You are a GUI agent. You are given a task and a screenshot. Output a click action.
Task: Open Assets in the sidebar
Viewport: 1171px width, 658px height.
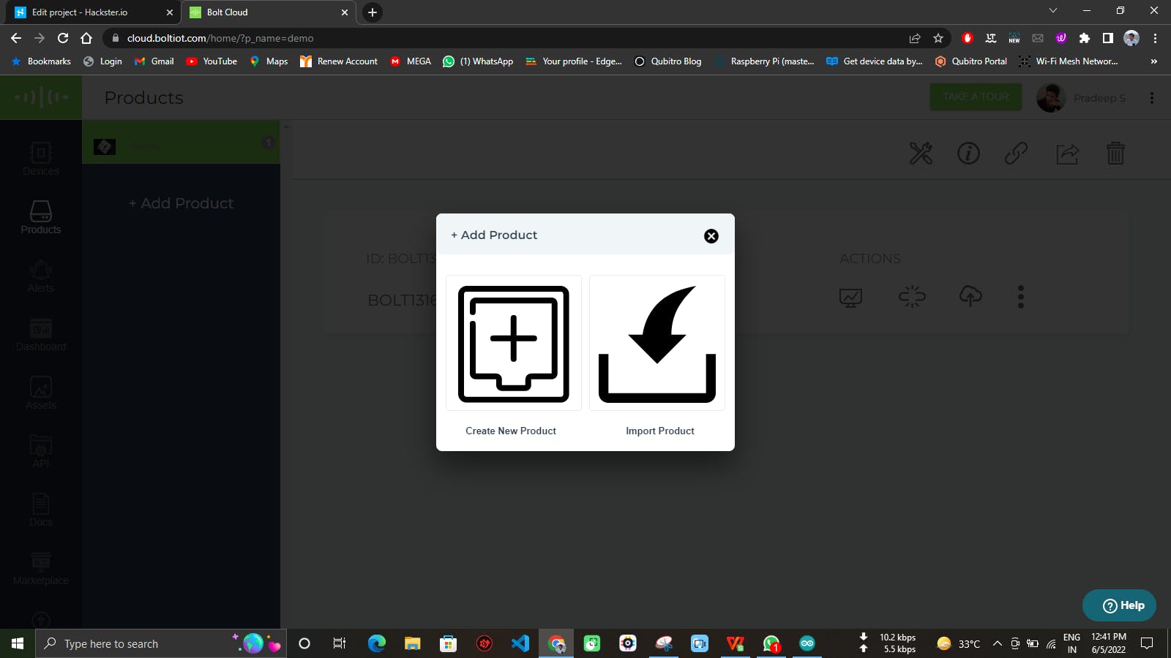pos(41,393)
